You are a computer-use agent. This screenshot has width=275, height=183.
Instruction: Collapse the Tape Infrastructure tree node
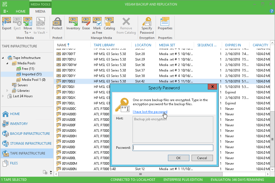coord(3,58)
